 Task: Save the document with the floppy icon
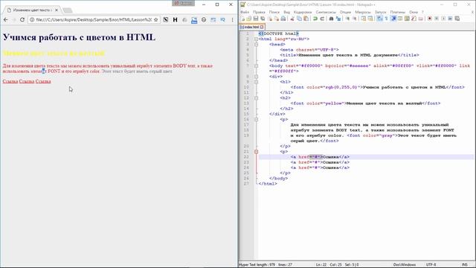pyautogui.click(x=256, y=19)
